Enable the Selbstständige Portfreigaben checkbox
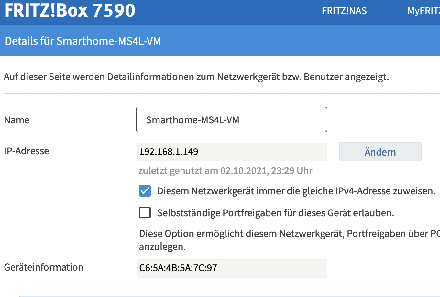The image size is (440, 297). (x=145, y=213)
